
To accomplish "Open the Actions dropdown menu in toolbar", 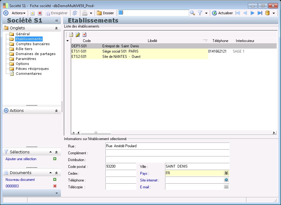I will [19, 13].
